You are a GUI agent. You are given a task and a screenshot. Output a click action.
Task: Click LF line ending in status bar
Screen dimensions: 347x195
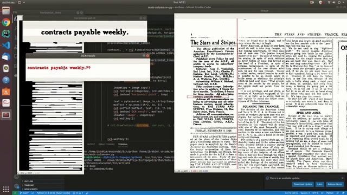[323, 193]
